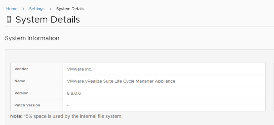Click the Patch Version row label
This screenshot has width=274, height=125.
(27, 105)
